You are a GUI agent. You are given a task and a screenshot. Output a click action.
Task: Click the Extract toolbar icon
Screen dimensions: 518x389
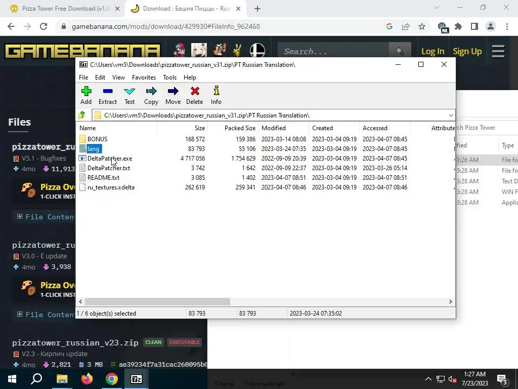tap(108, 95)
